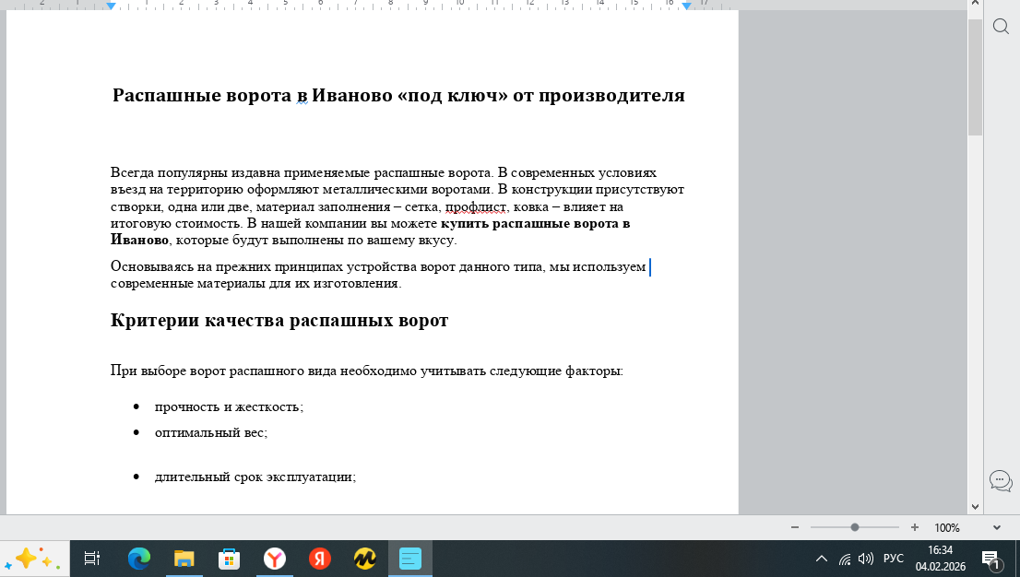Switch keyboard layout via РУС indicator
1020x577 pixels.
pos(893,558)
